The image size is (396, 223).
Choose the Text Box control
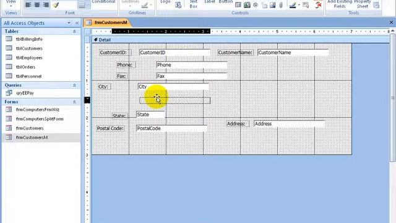[194, 4]
